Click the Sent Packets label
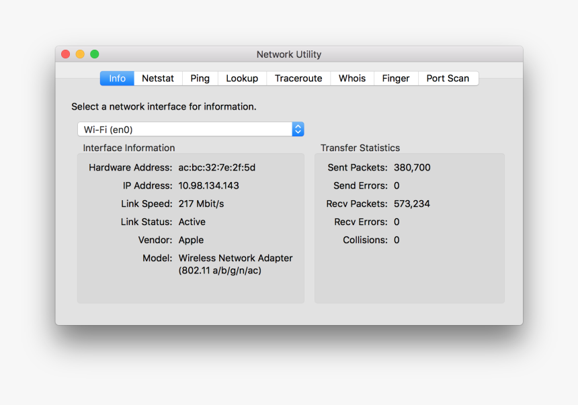Viewport: 578px width, 405px height. pos(358,168)
